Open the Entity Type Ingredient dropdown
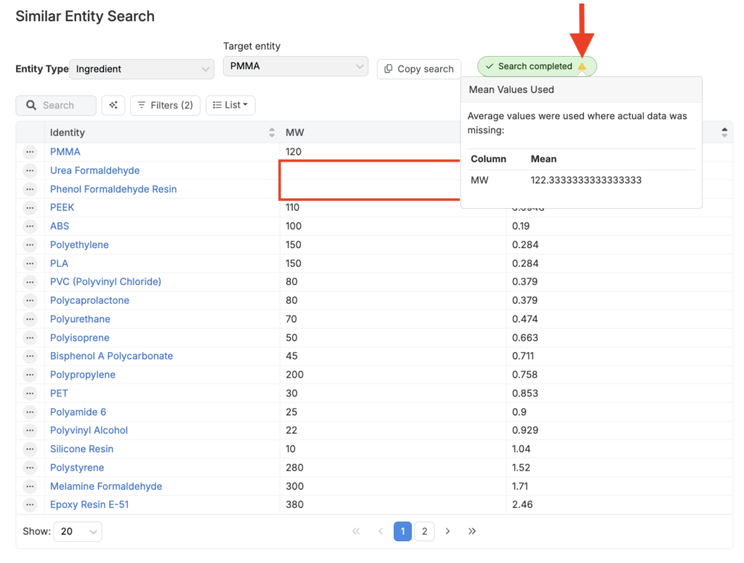This screenshot has width=744, height=563. pos(142,69)
